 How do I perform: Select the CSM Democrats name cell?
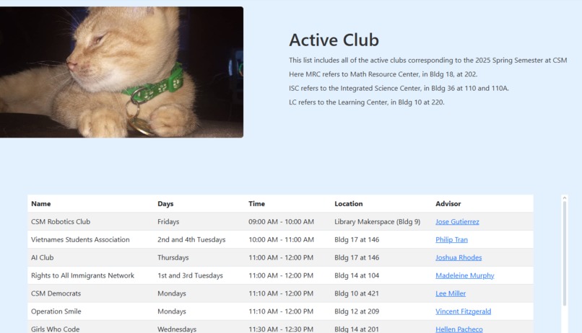click(56, 293)
